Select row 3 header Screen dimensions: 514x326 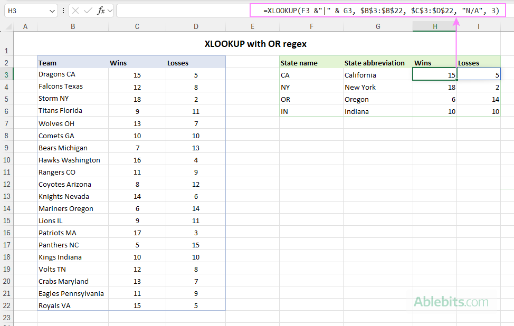click(7, 74)
